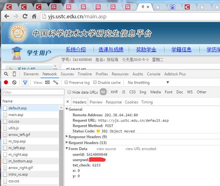Viewport: 220px width, 186px height.
Task: Switch to small waterfall rows view icon
Action: tap(55, 82)
